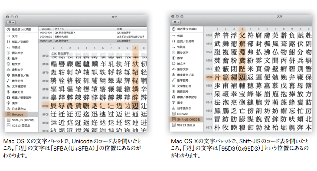
Task: Click the table icon for Shift-JIS (X0208) in right window
Action: pyautogui.click(x=173, y=119)
